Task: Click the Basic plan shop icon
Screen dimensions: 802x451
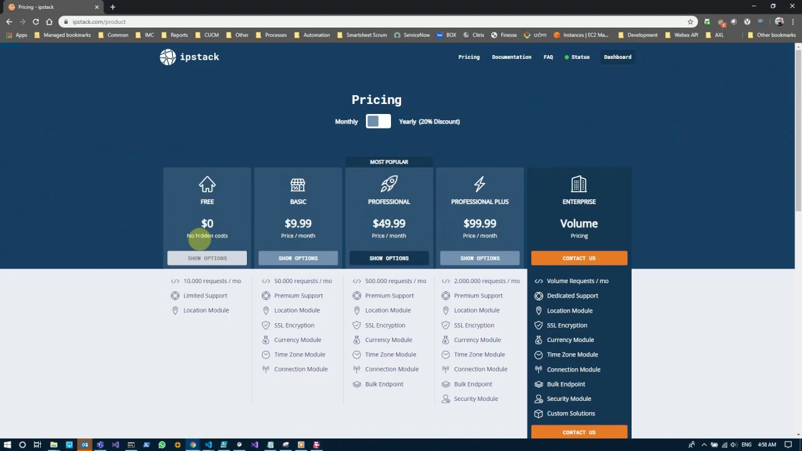Action: coord(298,184)
